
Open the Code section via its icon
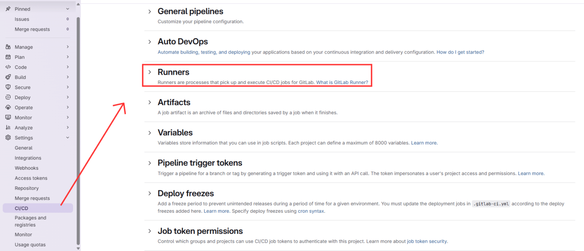pos(8,67)
